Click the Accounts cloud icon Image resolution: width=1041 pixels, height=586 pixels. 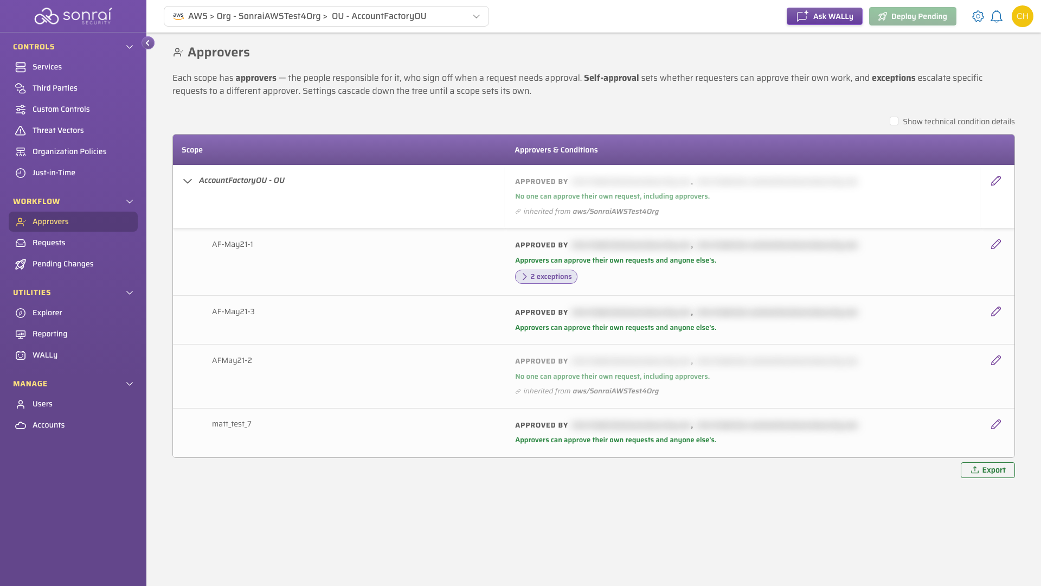coord(21,425)
